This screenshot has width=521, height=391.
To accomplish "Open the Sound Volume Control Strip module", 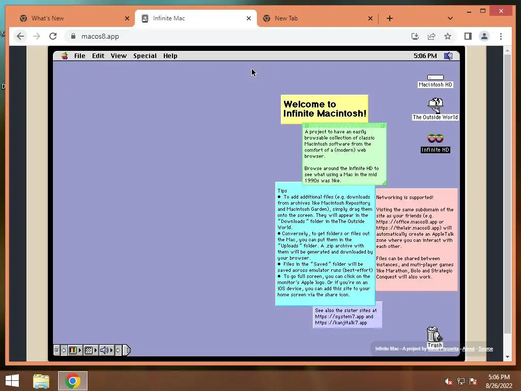I will 106,350.
